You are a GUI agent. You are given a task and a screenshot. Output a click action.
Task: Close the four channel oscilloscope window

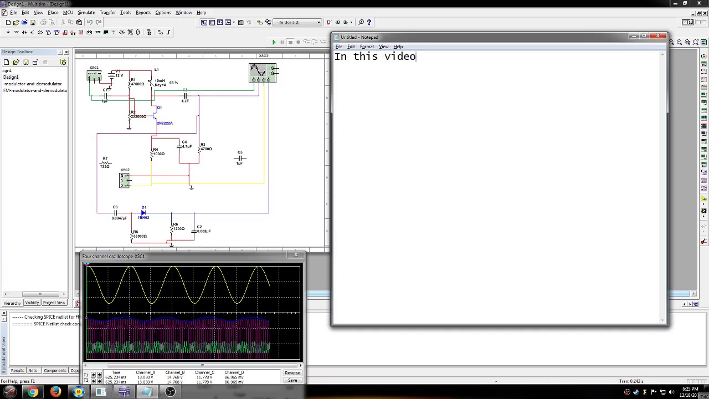pyautogui.click(x=296, y=255)
